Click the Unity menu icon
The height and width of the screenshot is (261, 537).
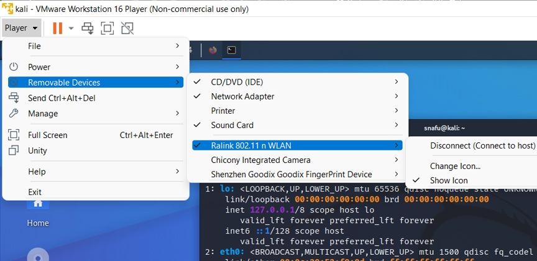(x=13, y=150)
